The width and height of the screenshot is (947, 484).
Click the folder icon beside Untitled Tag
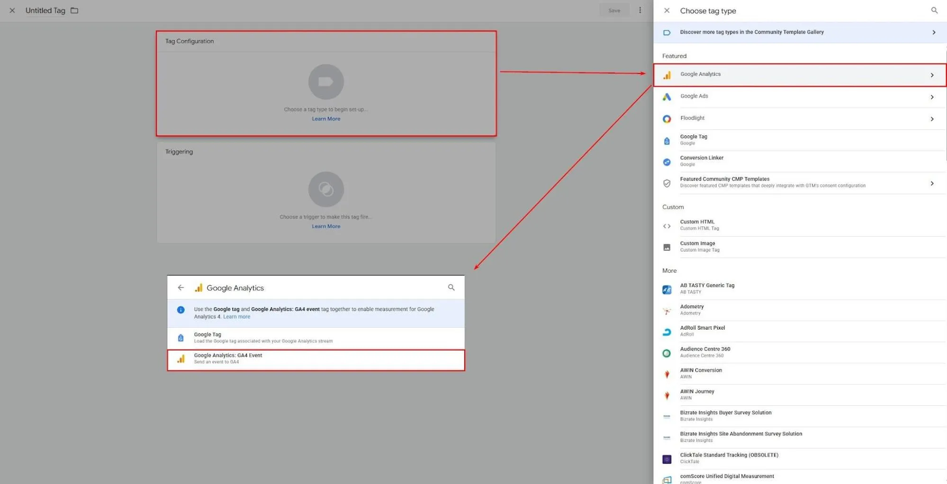tap(74, 10)
